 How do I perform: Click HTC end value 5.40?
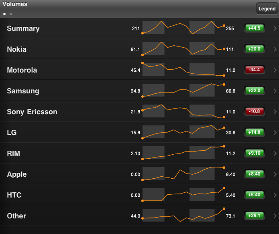(230, 195)
